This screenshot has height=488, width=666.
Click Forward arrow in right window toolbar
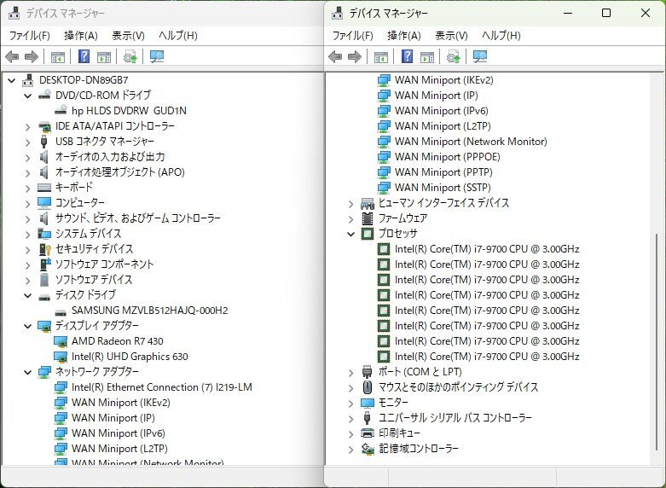tap(355, 56)
